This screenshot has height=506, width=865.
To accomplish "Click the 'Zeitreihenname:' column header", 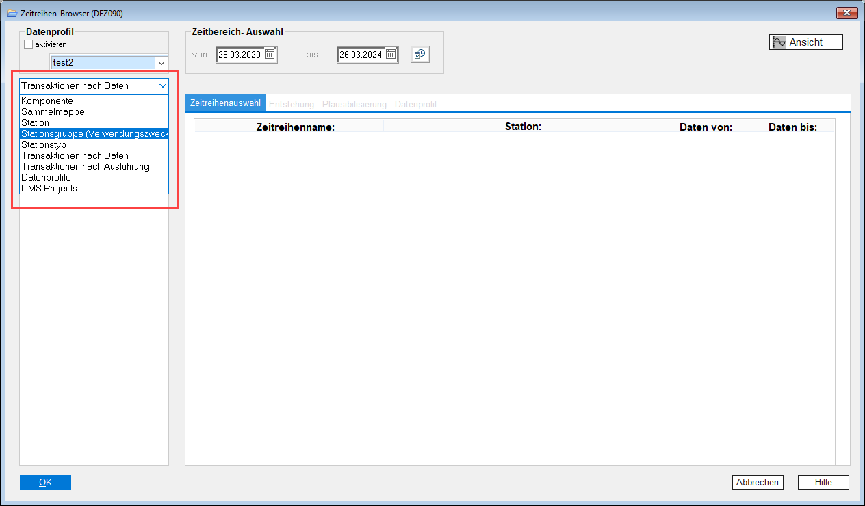I will (295, 126).
